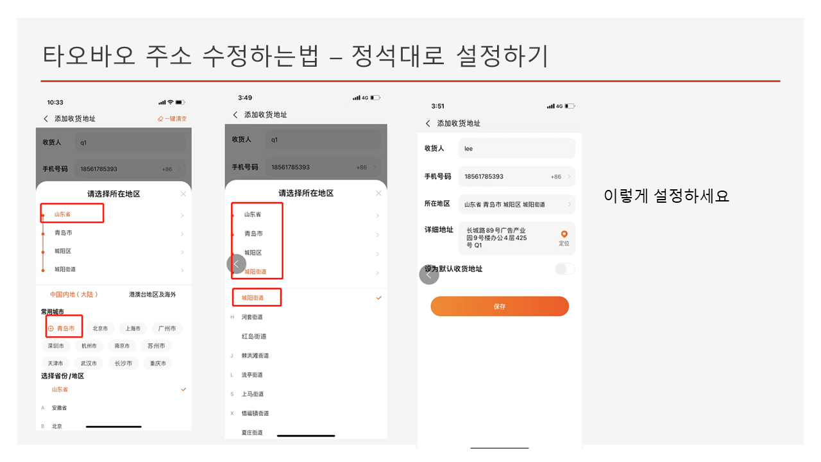Open 城阳街道 chevron on the 10:33 screen
The image size is (821, 462).
[x=182, y=270]
